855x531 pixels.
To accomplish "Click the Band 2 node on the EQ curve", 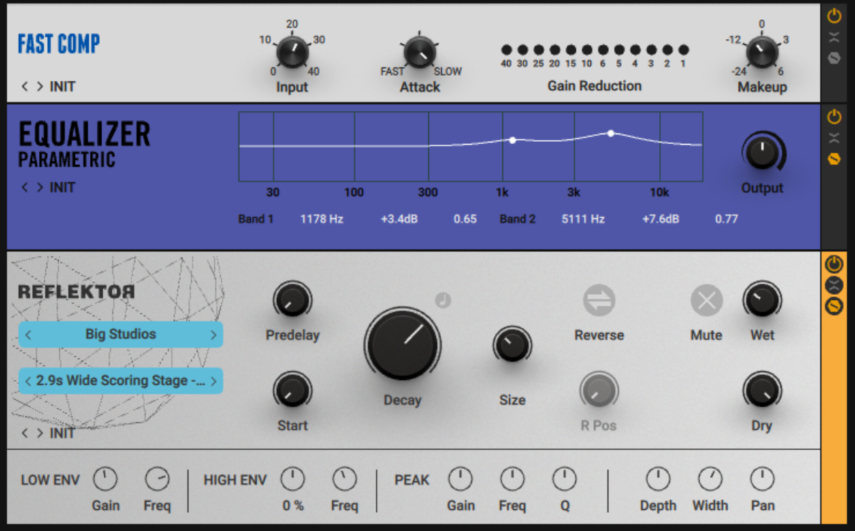I will pyautogui.click(x=610, y=133).
